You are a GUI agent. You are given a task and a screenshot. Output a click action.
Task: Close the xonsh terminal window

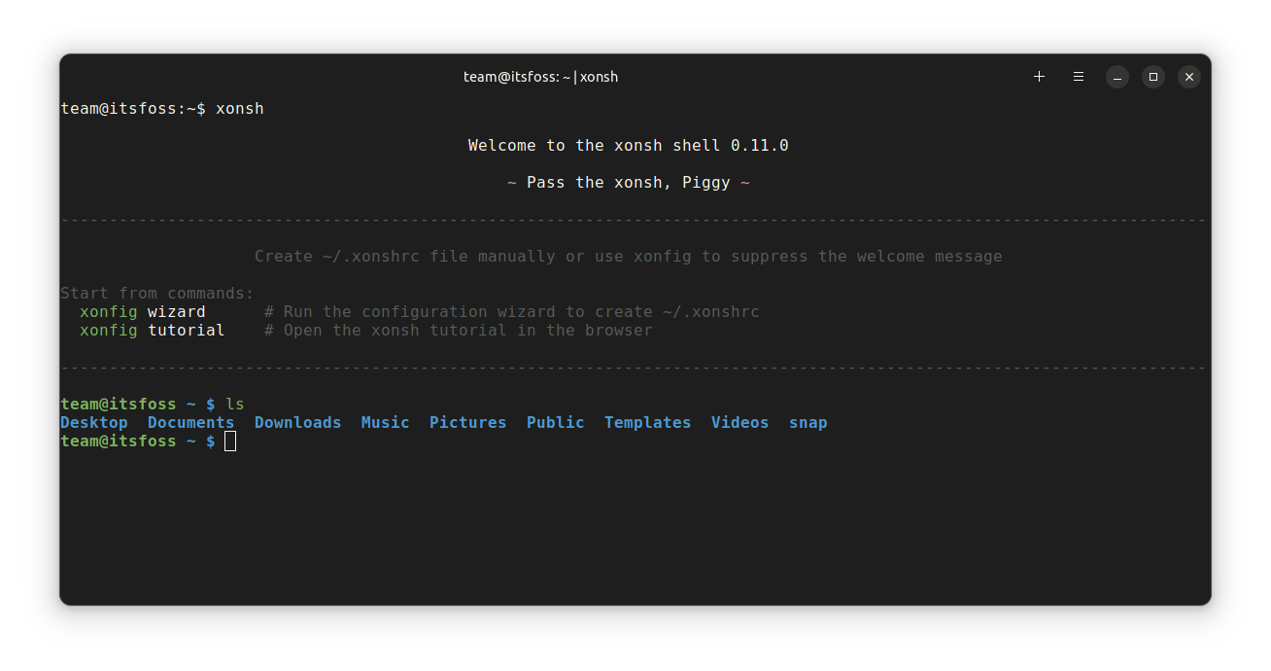click(x=1189, y=77)
